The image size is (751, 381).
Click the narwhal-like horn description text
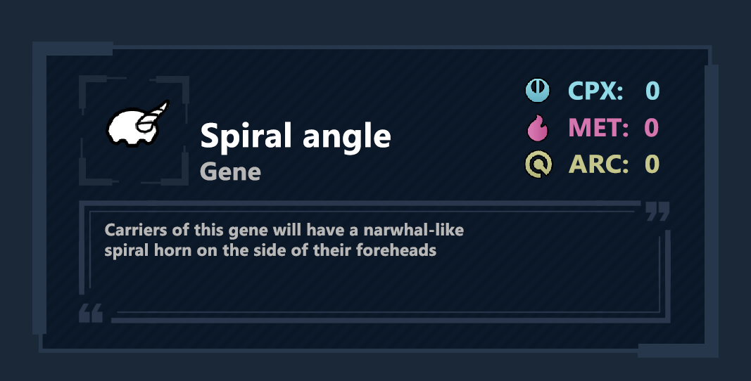[284, 240]
